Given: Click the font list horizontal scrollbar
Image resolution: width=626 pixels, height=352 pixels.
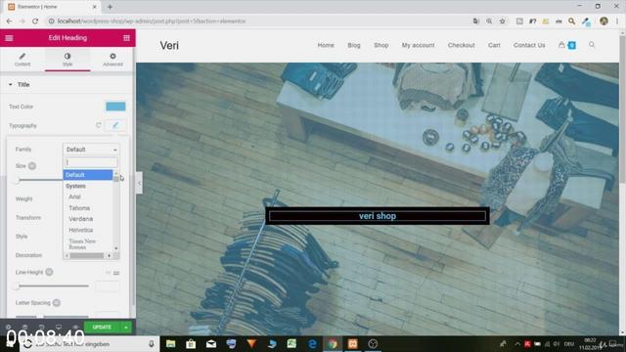Looking at the screenshot, I should (87, 255).
